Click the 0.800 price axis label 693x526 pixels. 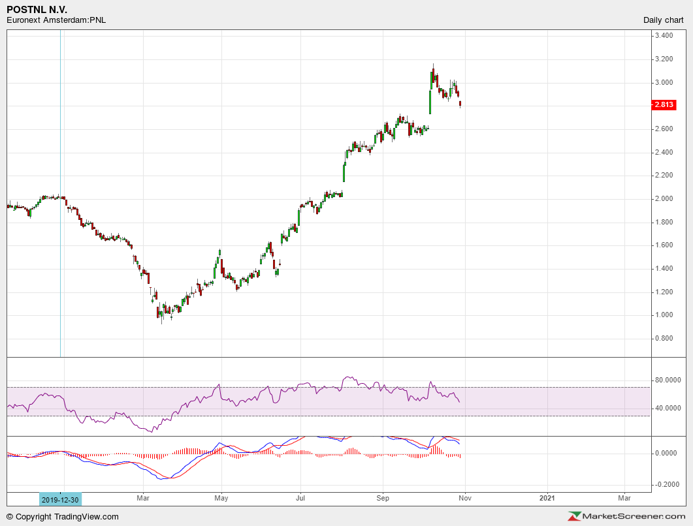pyautogui.click(x=664, y=339)
